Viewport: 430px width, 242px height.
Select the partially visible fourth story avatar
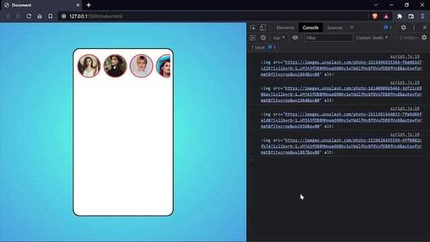(x=163, y=66)
